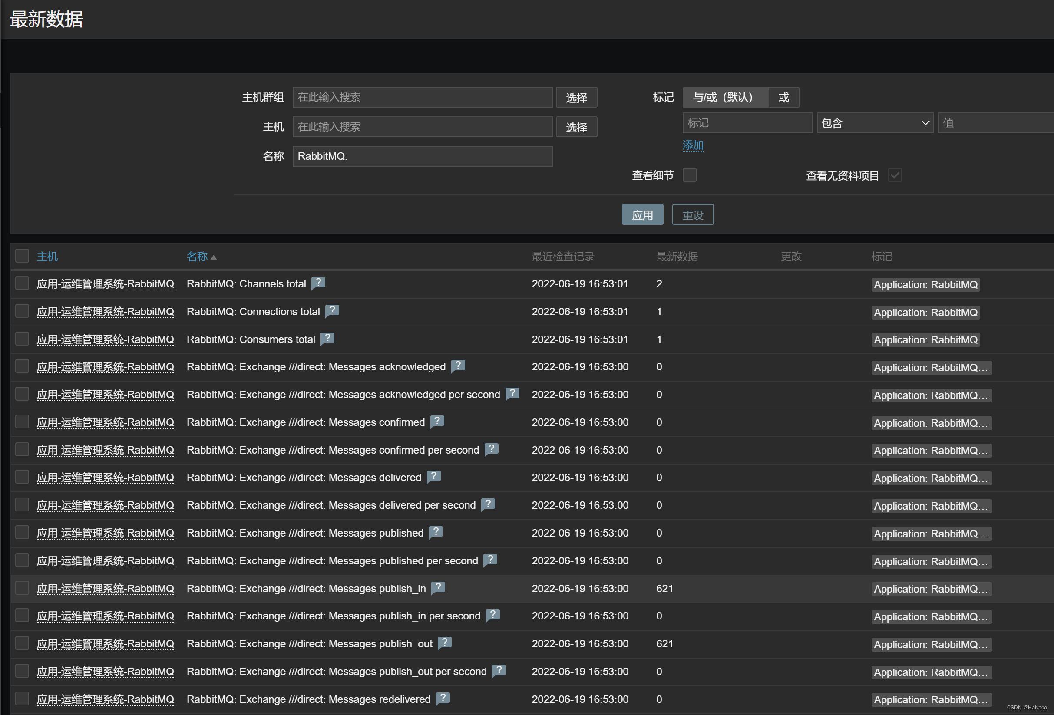The height and width of the screenshot is (715, 1054).
Task: Click question icon beside Messages published
Action: 436,532
